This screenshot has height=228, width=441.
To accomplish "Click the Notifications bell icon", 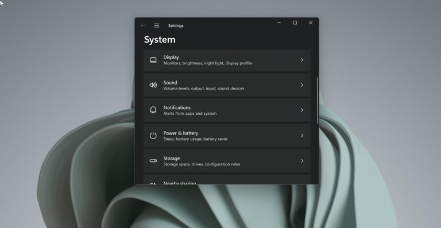I will click(153, 110).
